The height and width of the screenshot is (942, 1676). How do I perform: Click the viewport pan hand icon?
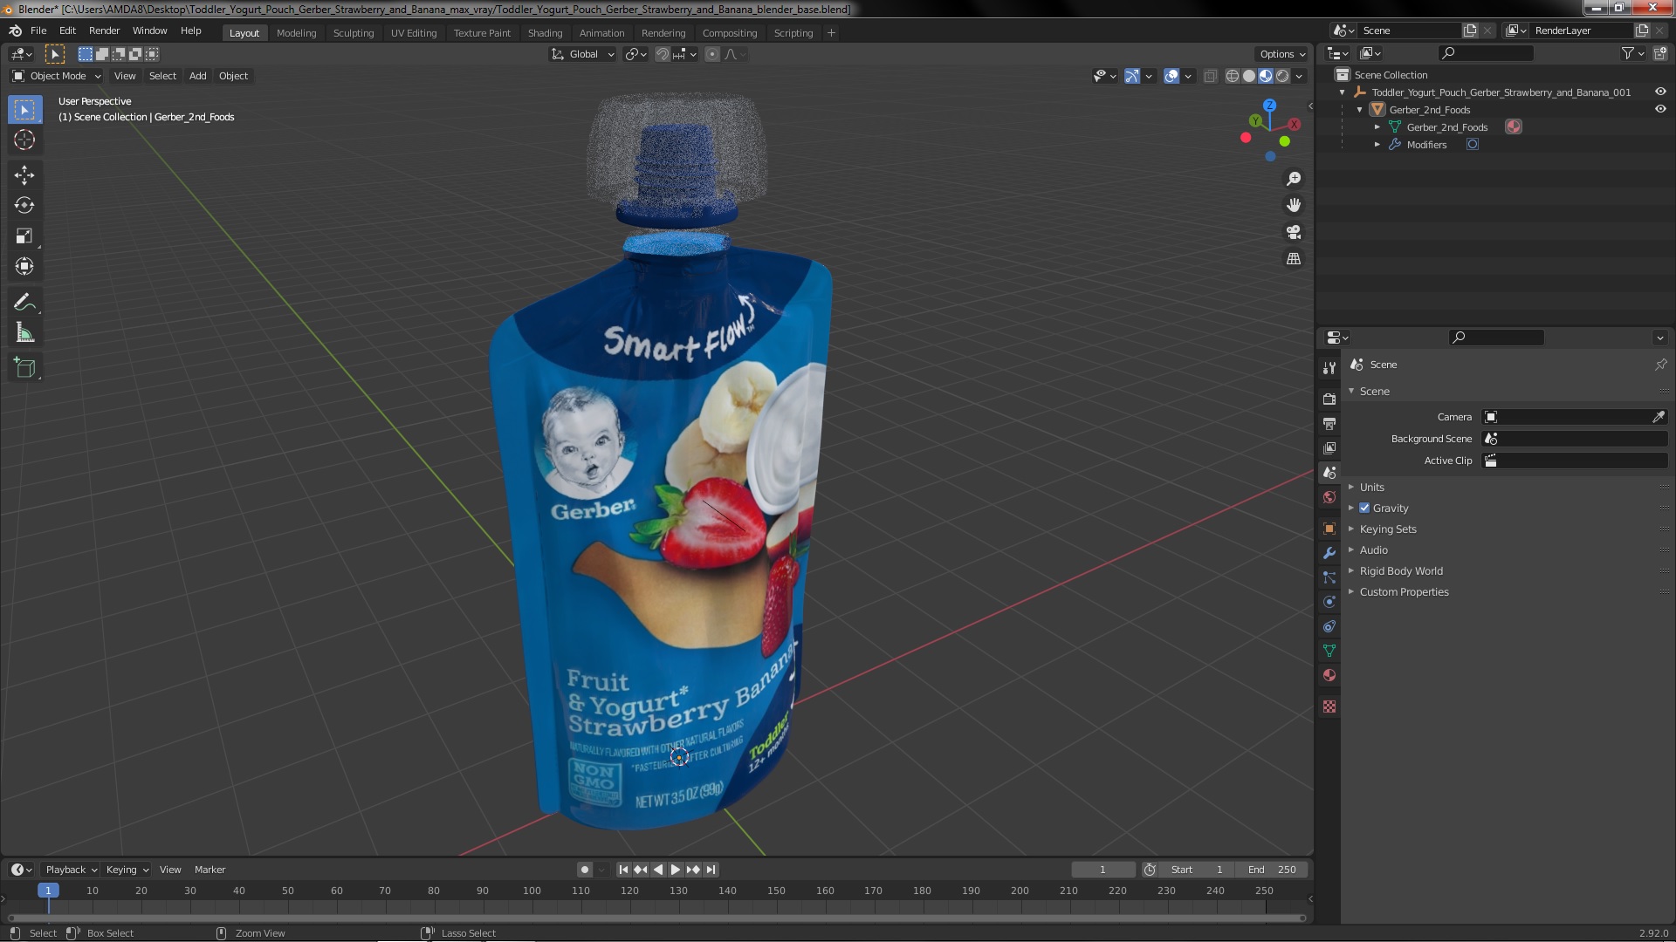tap(1294, 205)
